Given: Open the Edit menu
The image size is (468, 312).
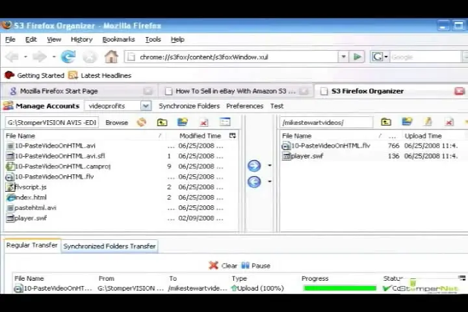Looking at the screenshot, I should point(31,40).
